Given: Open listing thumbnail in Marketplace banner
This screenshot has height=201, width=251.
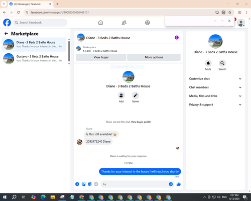Looking at the screenshot, I should (x=78, y=49).
